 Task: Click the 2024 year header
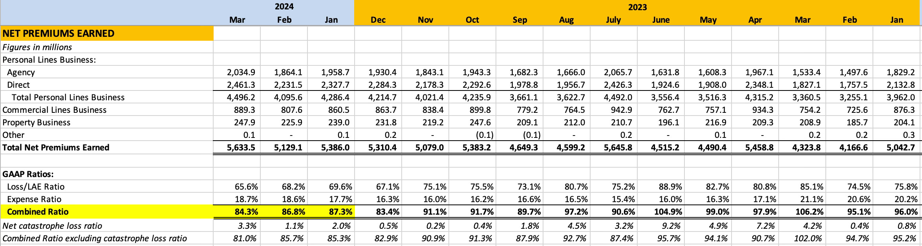click(284, 7)
